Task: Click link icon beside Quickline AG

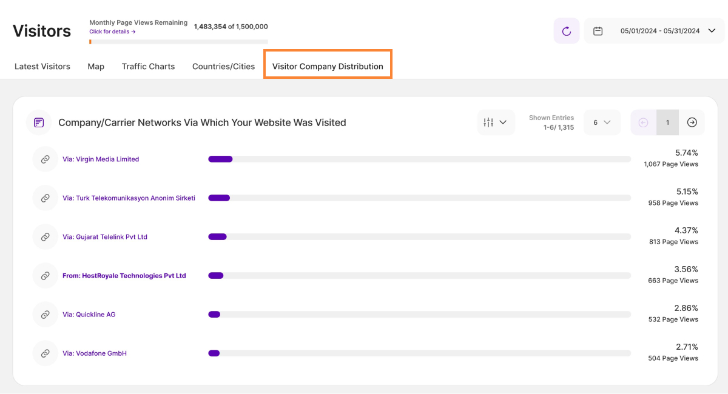Action: coord(45,315)
